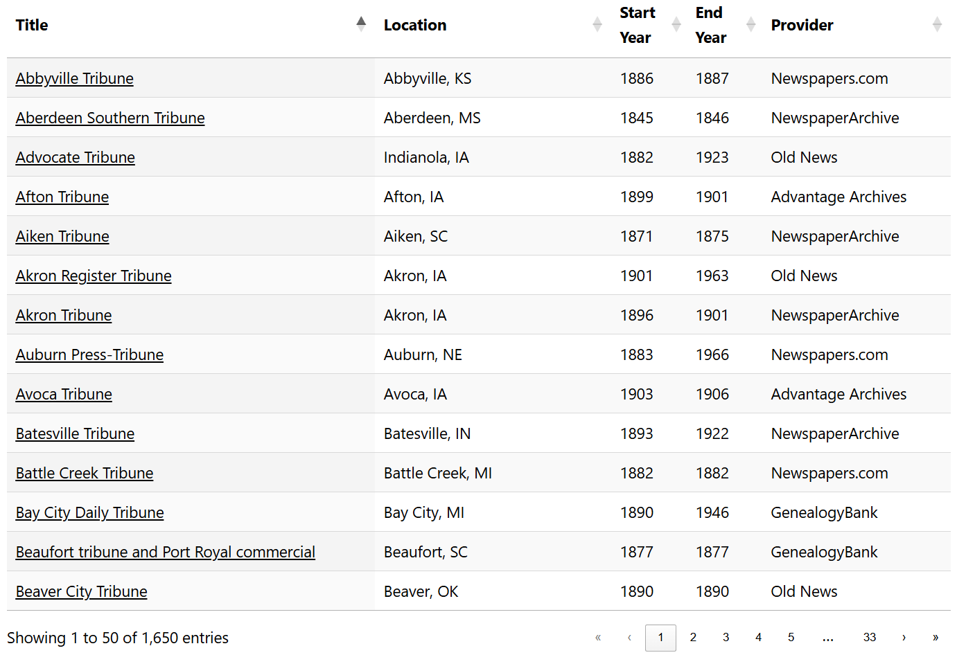Sort by End Year arrows

click(x=750, y=25)
